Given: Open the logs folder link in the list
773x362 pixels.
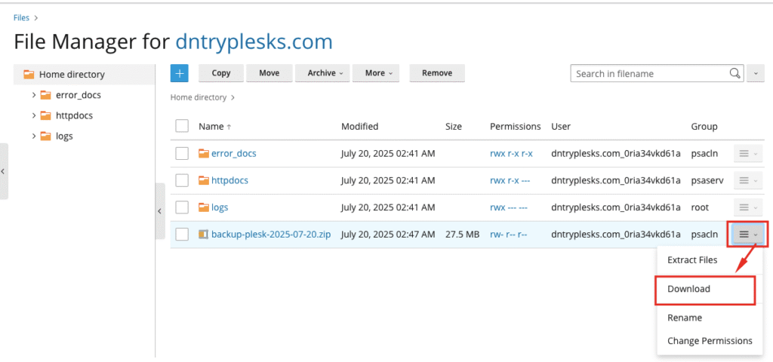Looking at the screenshot, I should tap(220, 207).
